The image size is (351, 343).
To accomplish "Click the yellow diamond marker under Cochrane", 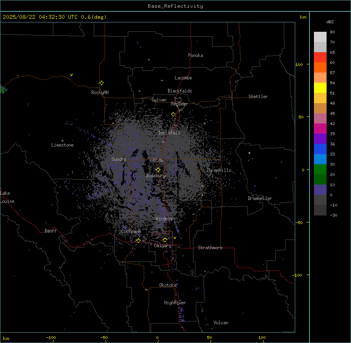I will pos(138,240).
